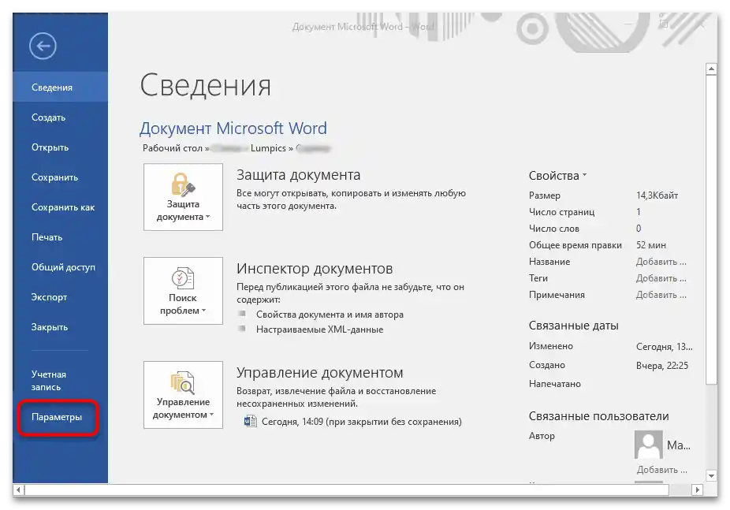Open the Управление документом icon button
This screenshot has width=730, height=510.
click(183, 395)
